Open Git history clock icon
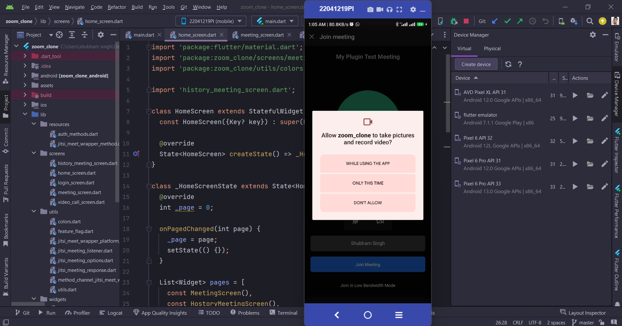The image size is (622, 326). pos(533,21)
